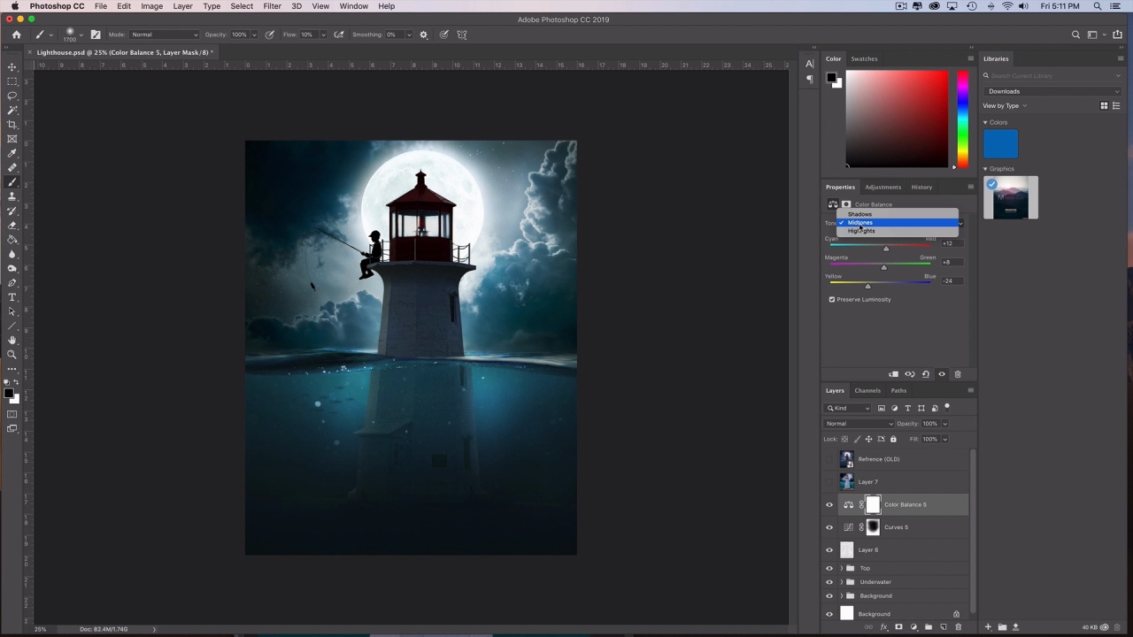Viewport: 1133px width, 637px height.
Task: Click the Lasso tool
Action: pos(12,96)
